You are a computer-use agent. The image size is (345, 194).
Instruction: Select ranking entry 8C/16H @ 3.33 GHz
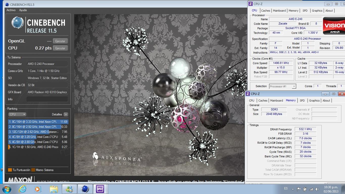38,122
